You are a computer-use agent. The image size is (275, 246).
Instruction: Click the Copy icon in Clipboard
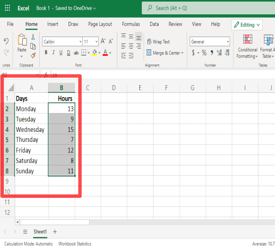pyautogui.click(x=33, y=46)
